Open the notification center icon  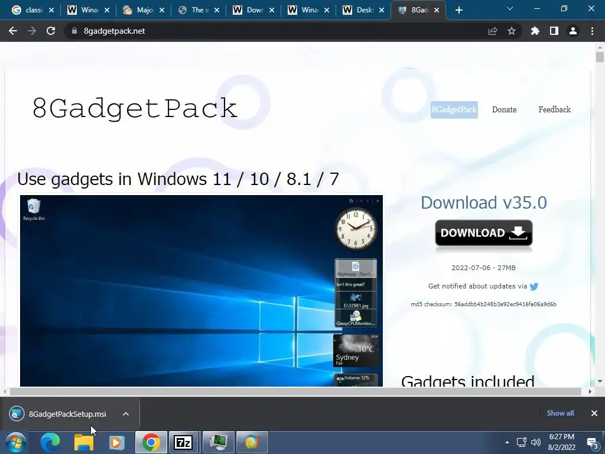tap(593, 443)
